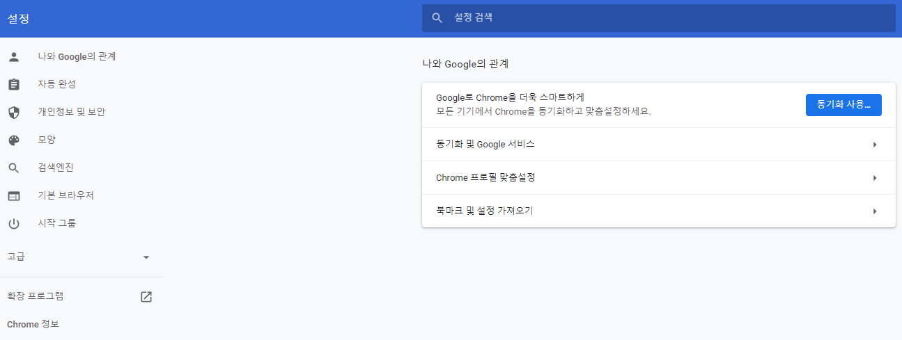
Task: Click the person icon beside 나와 Google의 관계
Action: coord(14,56)
